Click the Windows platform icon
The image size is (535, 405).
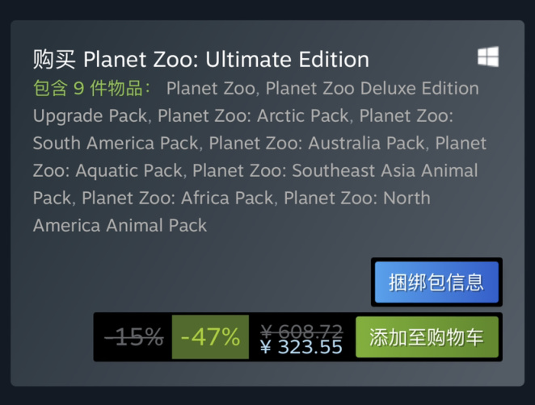point(487,57)
